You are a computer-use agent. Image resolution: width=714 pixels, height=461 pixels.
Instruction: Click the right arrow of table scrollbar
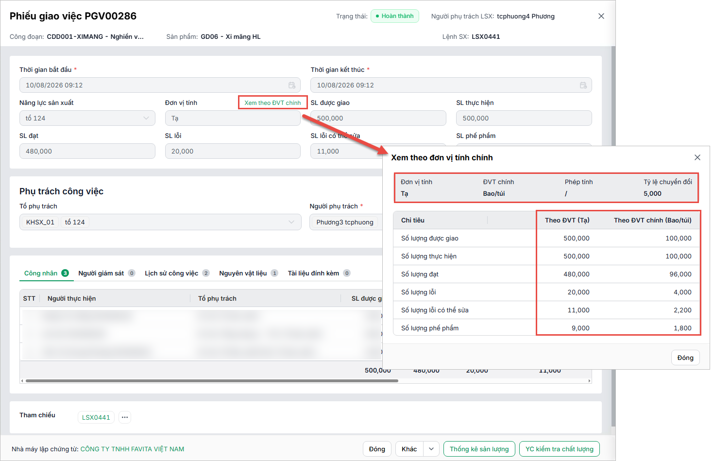tap(590, 381)
